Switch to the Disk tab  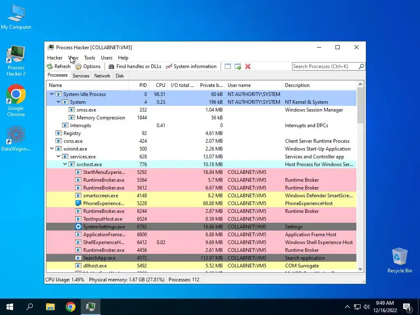pyautogui.click(x=120, y=76)
